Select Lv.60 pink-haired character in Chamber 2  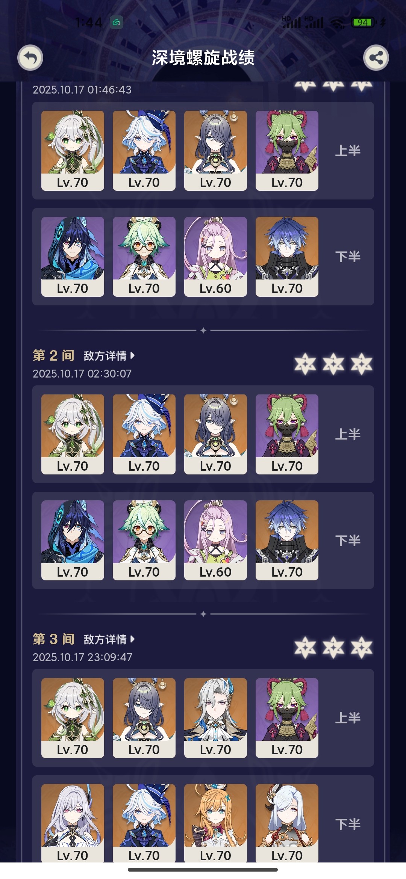pos(215,540)
